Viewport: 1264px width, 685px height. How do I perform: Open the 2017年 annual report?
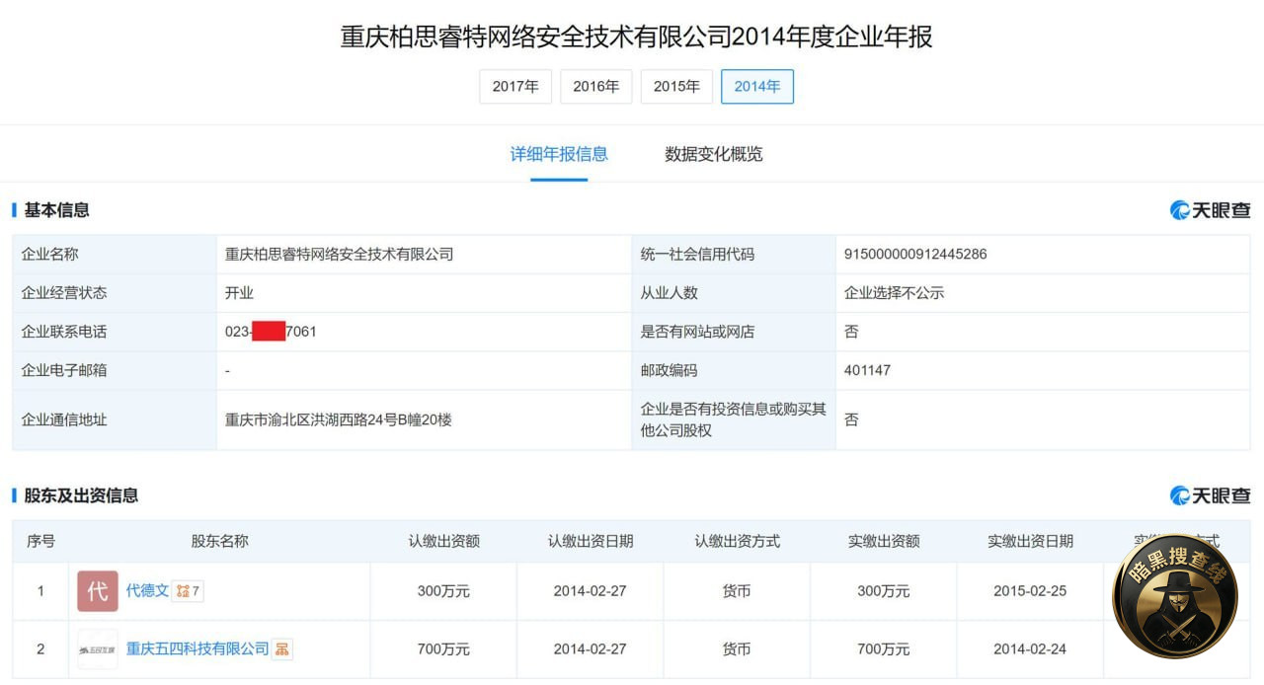tap(515, 86)
